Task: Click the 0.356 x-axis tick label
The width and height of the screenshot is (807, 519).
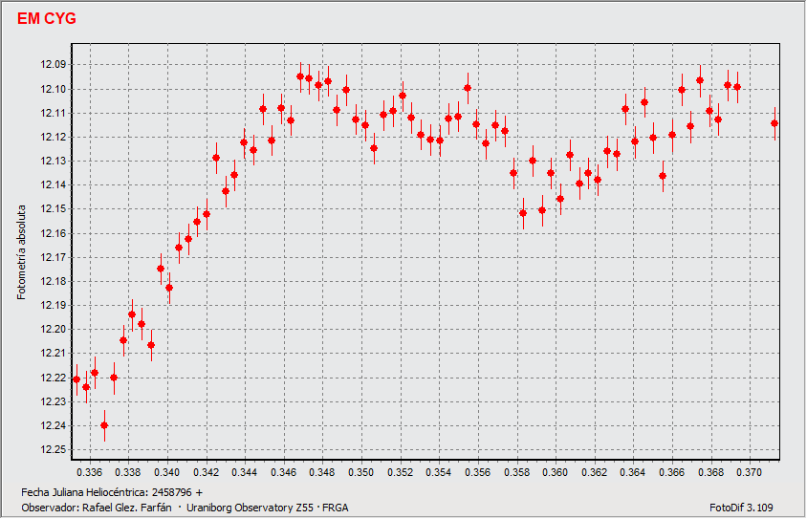Action: 478,472
